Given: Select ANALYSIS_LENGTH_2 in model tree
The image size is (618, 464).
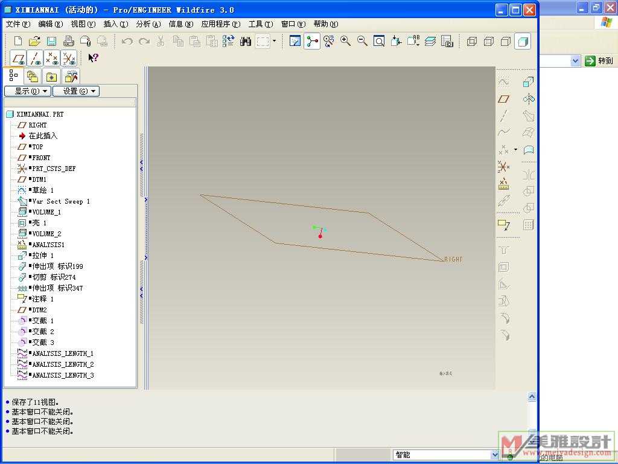Looking at the screenshot, I should click(x=63, y=364).
